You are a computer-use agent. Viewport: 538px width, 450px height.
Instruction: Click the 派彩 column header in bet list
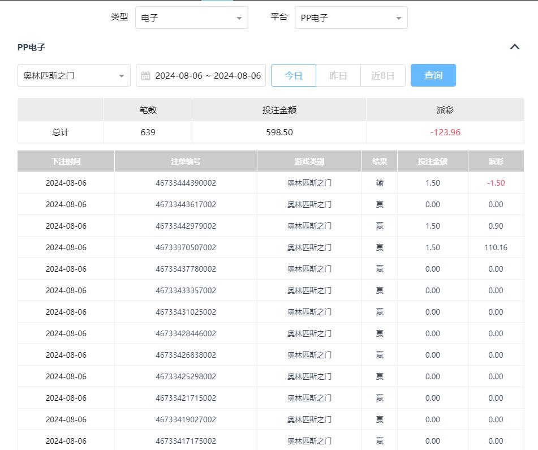point(496,161)
